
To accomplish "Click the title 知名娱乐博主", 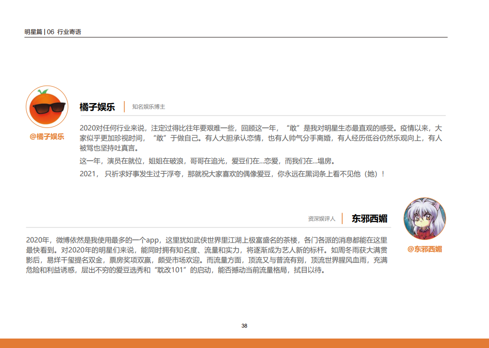I will tap(148, 107).
